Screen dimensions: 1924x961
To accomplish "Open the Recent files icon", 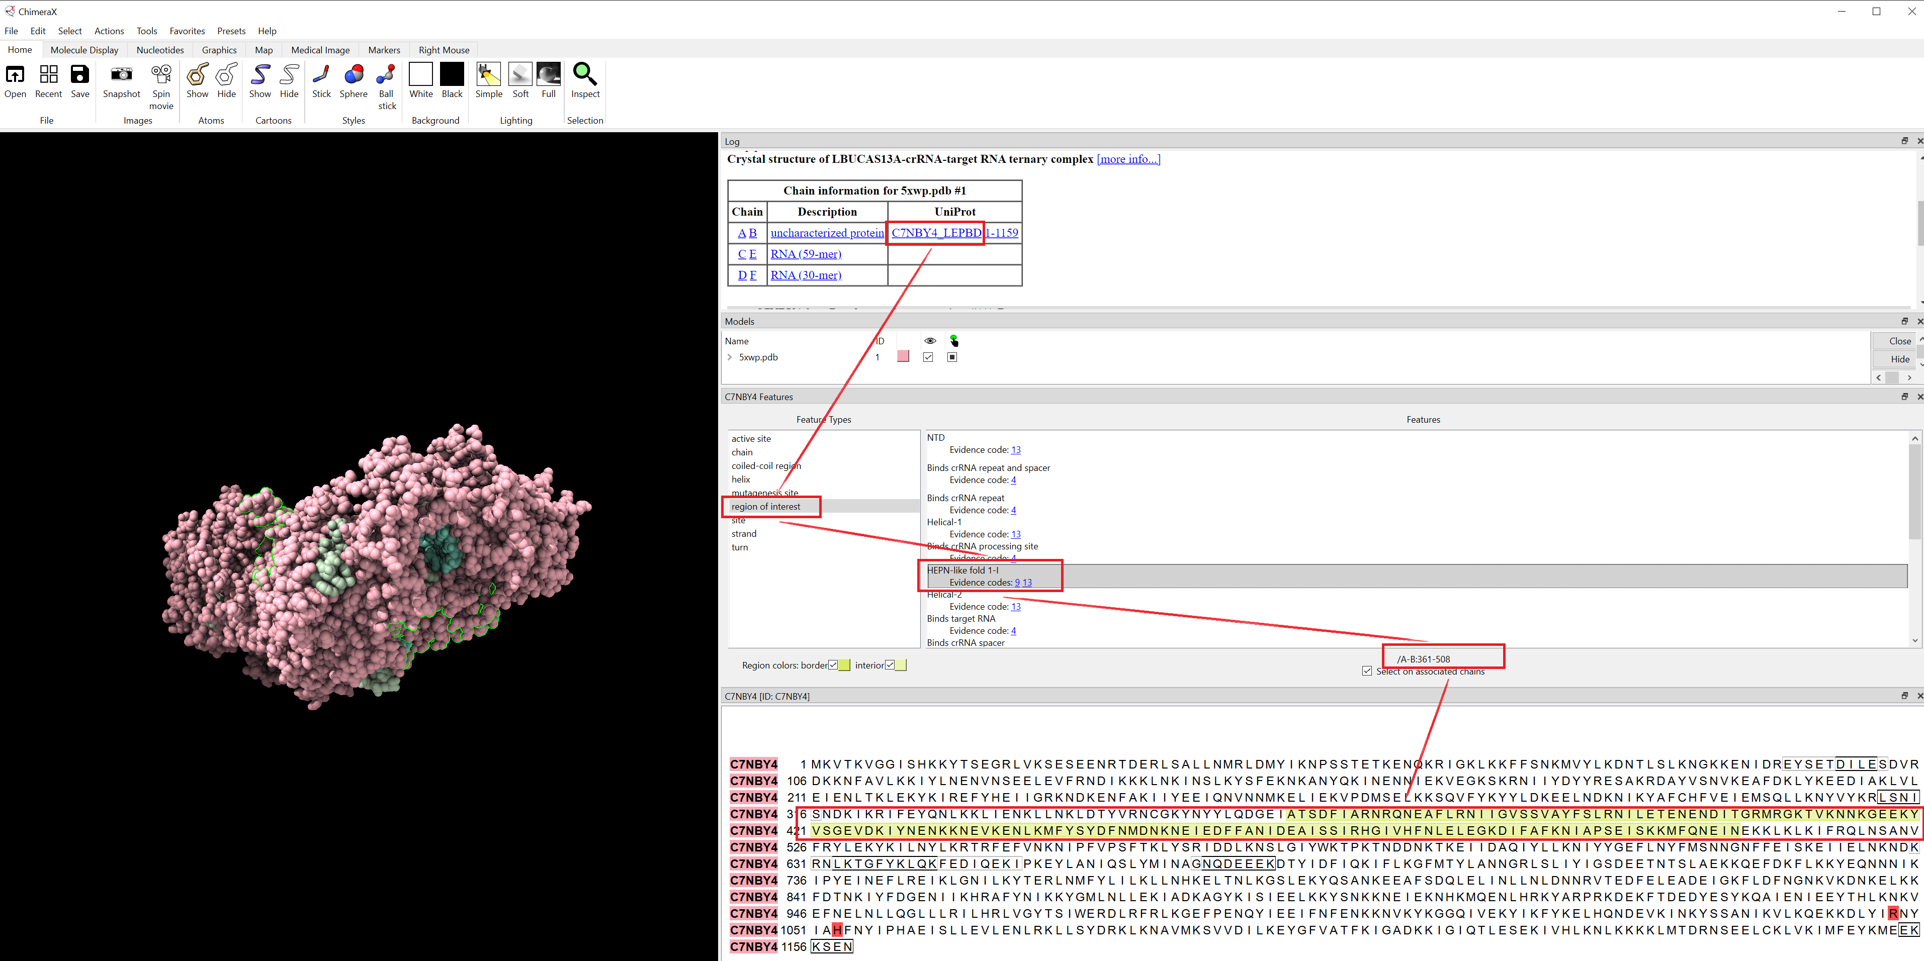I will click(x=49, y=74).
